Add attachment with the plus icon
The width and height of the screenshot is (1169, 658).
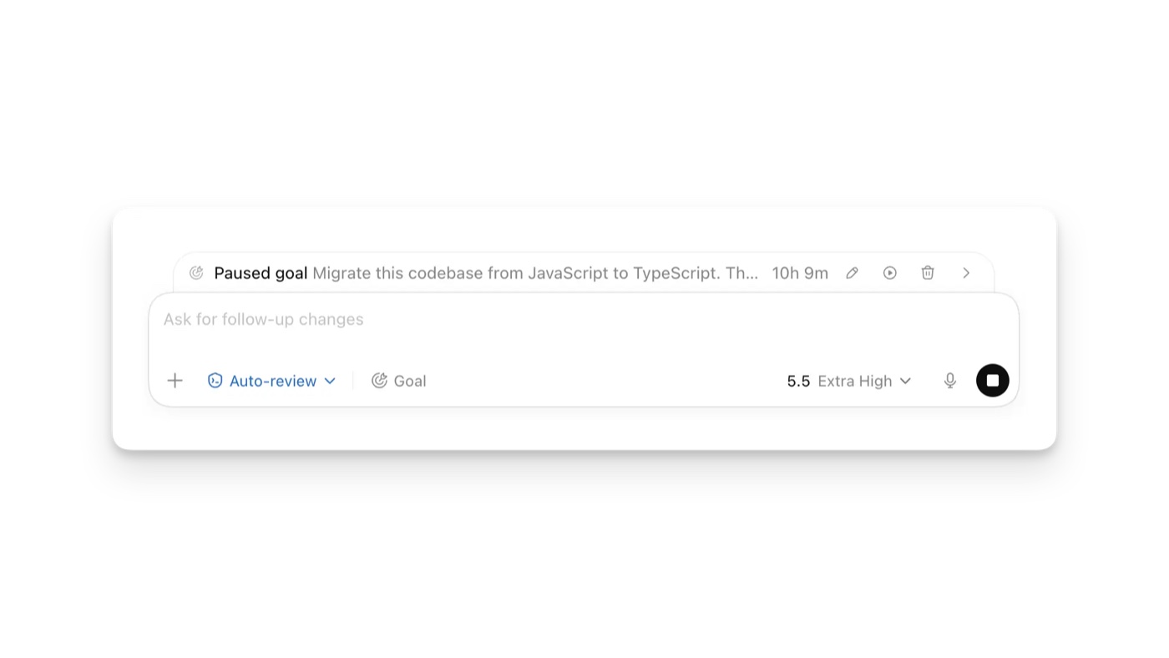click(175, 381)
